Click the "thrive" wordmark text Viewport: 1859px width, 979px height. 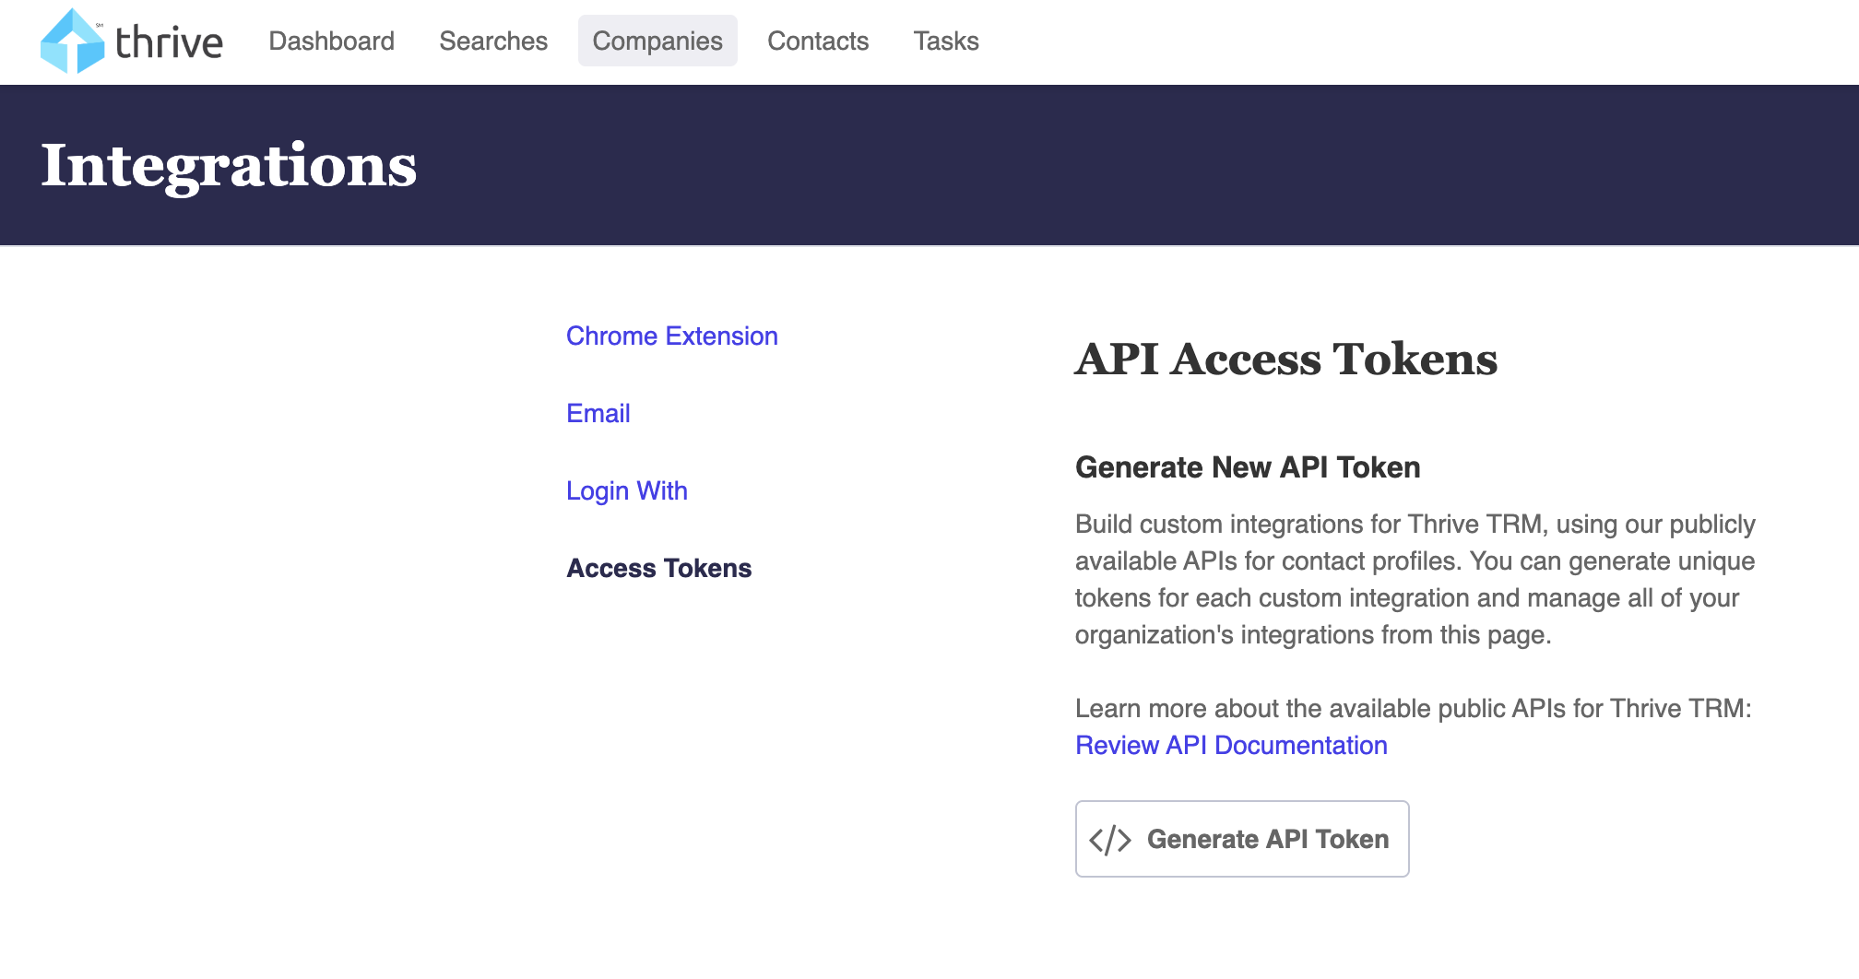[x=169, y=42]
